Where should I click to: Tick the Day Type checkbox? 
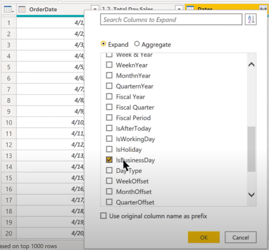click(x=109, y=170)
